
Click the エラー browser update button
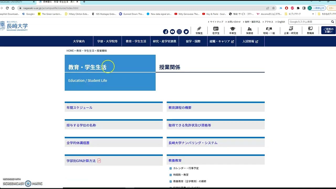click(331, 8)
